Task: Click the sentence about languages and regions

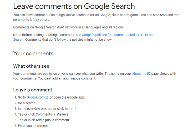Action: pyautogui.click(x=69, y=27)
